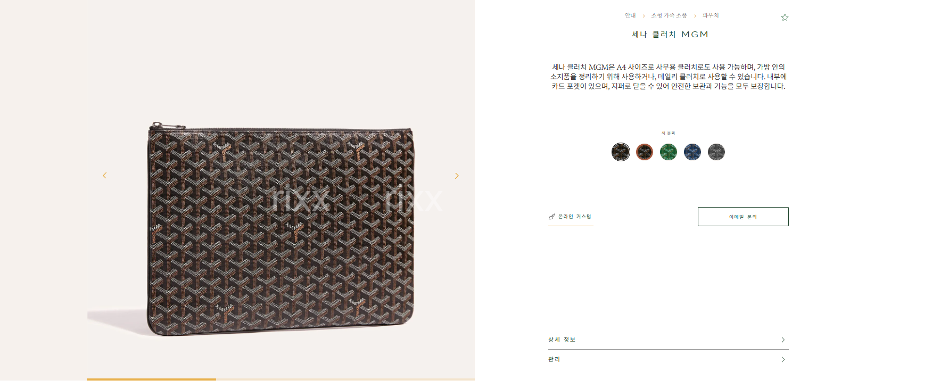
Task: Expand the 상세 정보 section
Action: pyautogui.click(x=669, y=340)
